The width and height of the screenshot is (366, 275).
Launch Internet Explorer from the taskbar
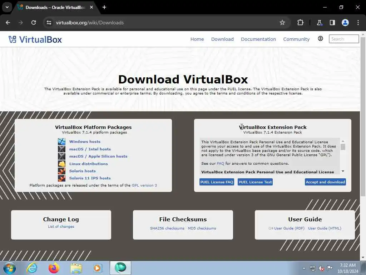pos(32,268)
